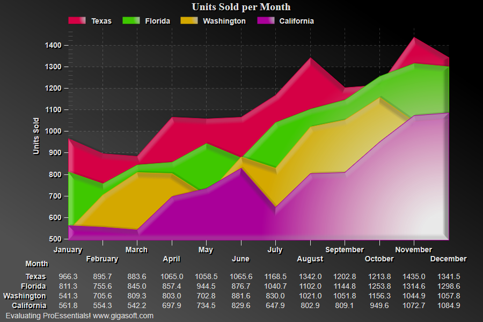Click the February axis label

[103, 259]
